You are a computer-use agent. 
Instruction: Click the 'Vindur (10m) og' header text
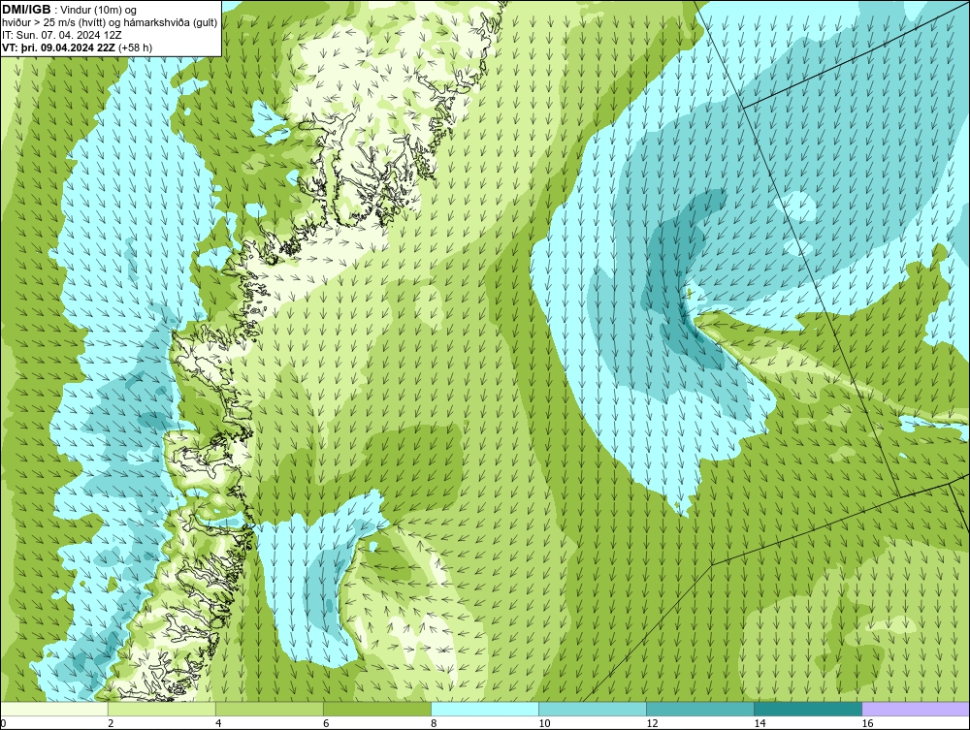[x=98, y=11]
